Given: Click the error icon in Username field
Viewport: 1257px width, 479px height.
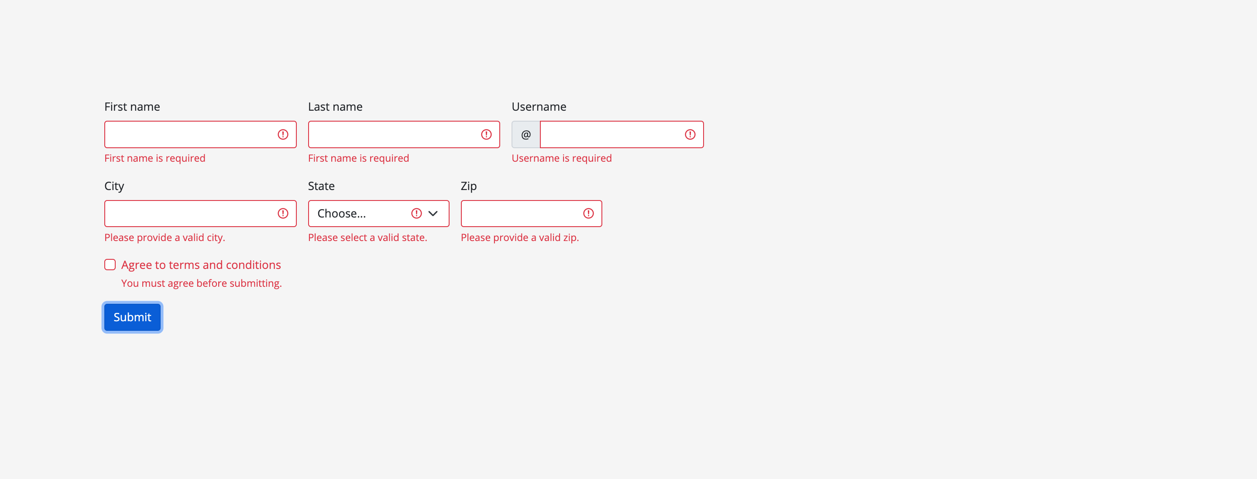Looking at the screenshot, I should click(x=690, y=135).
